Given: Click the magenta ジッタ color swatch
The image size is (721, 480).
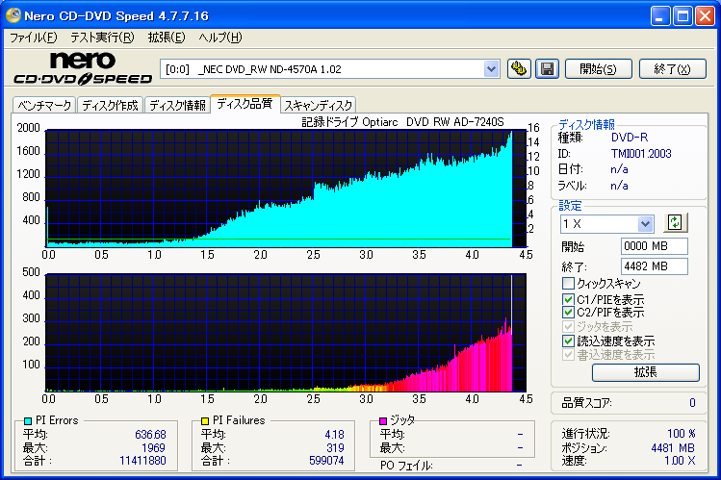Looking at the screenshot, I should pos(383,420).
